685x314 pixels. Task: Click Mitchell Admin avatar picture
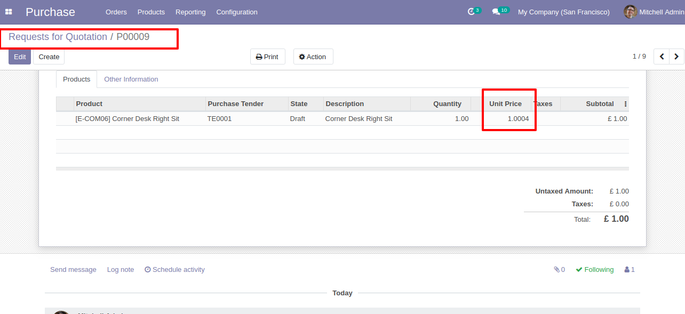tap(631, 12)
